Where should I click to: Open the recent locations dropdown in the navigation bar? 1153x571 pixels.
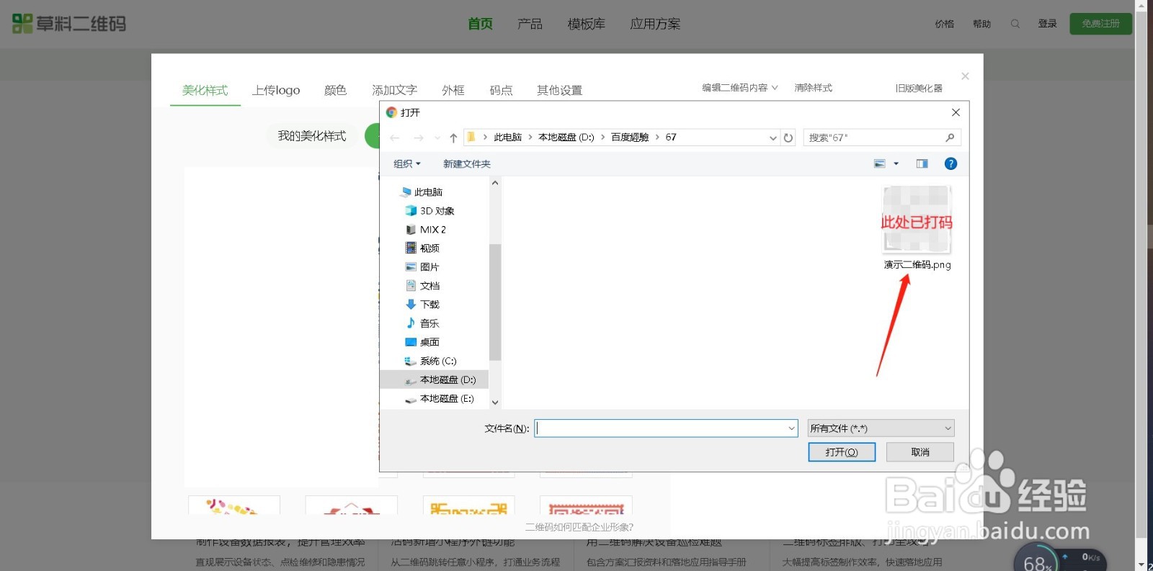pos(437,138)
